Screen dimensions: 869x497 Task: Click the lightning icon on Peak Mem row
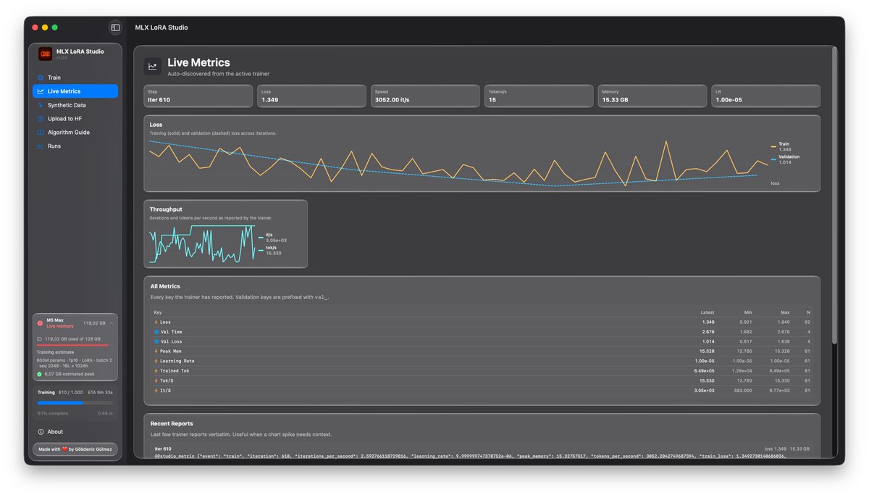pyautogui.click(x=156, y=351)
